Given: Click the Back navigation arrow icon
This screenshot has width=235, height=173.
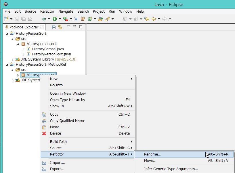Looking at the screenshot, I should coord(154,19).
